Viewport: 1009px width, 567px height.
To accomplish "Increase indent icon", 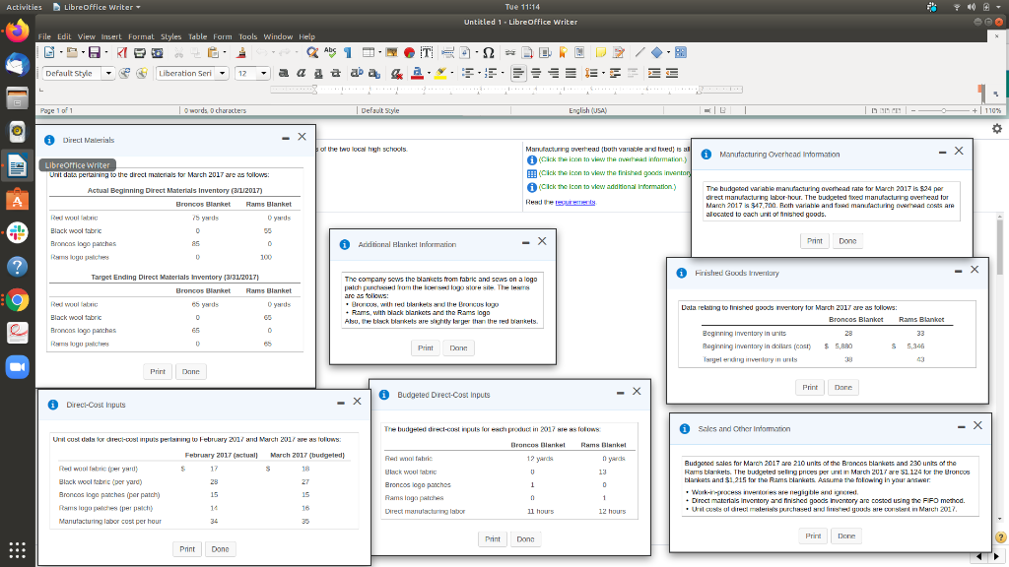I will pyautogui.click(x=654, y=73).
